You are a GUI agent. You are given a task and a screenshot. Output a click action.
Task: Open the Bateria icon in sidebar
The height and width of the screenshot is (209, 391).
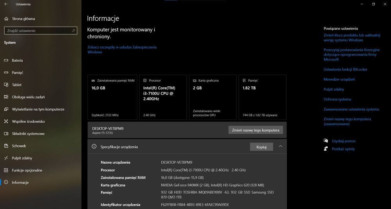(6, 60)
